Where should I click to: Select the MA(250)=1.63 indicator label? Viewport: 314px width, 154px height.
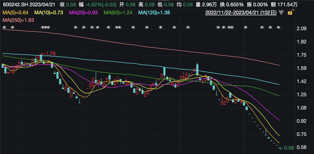18,20
